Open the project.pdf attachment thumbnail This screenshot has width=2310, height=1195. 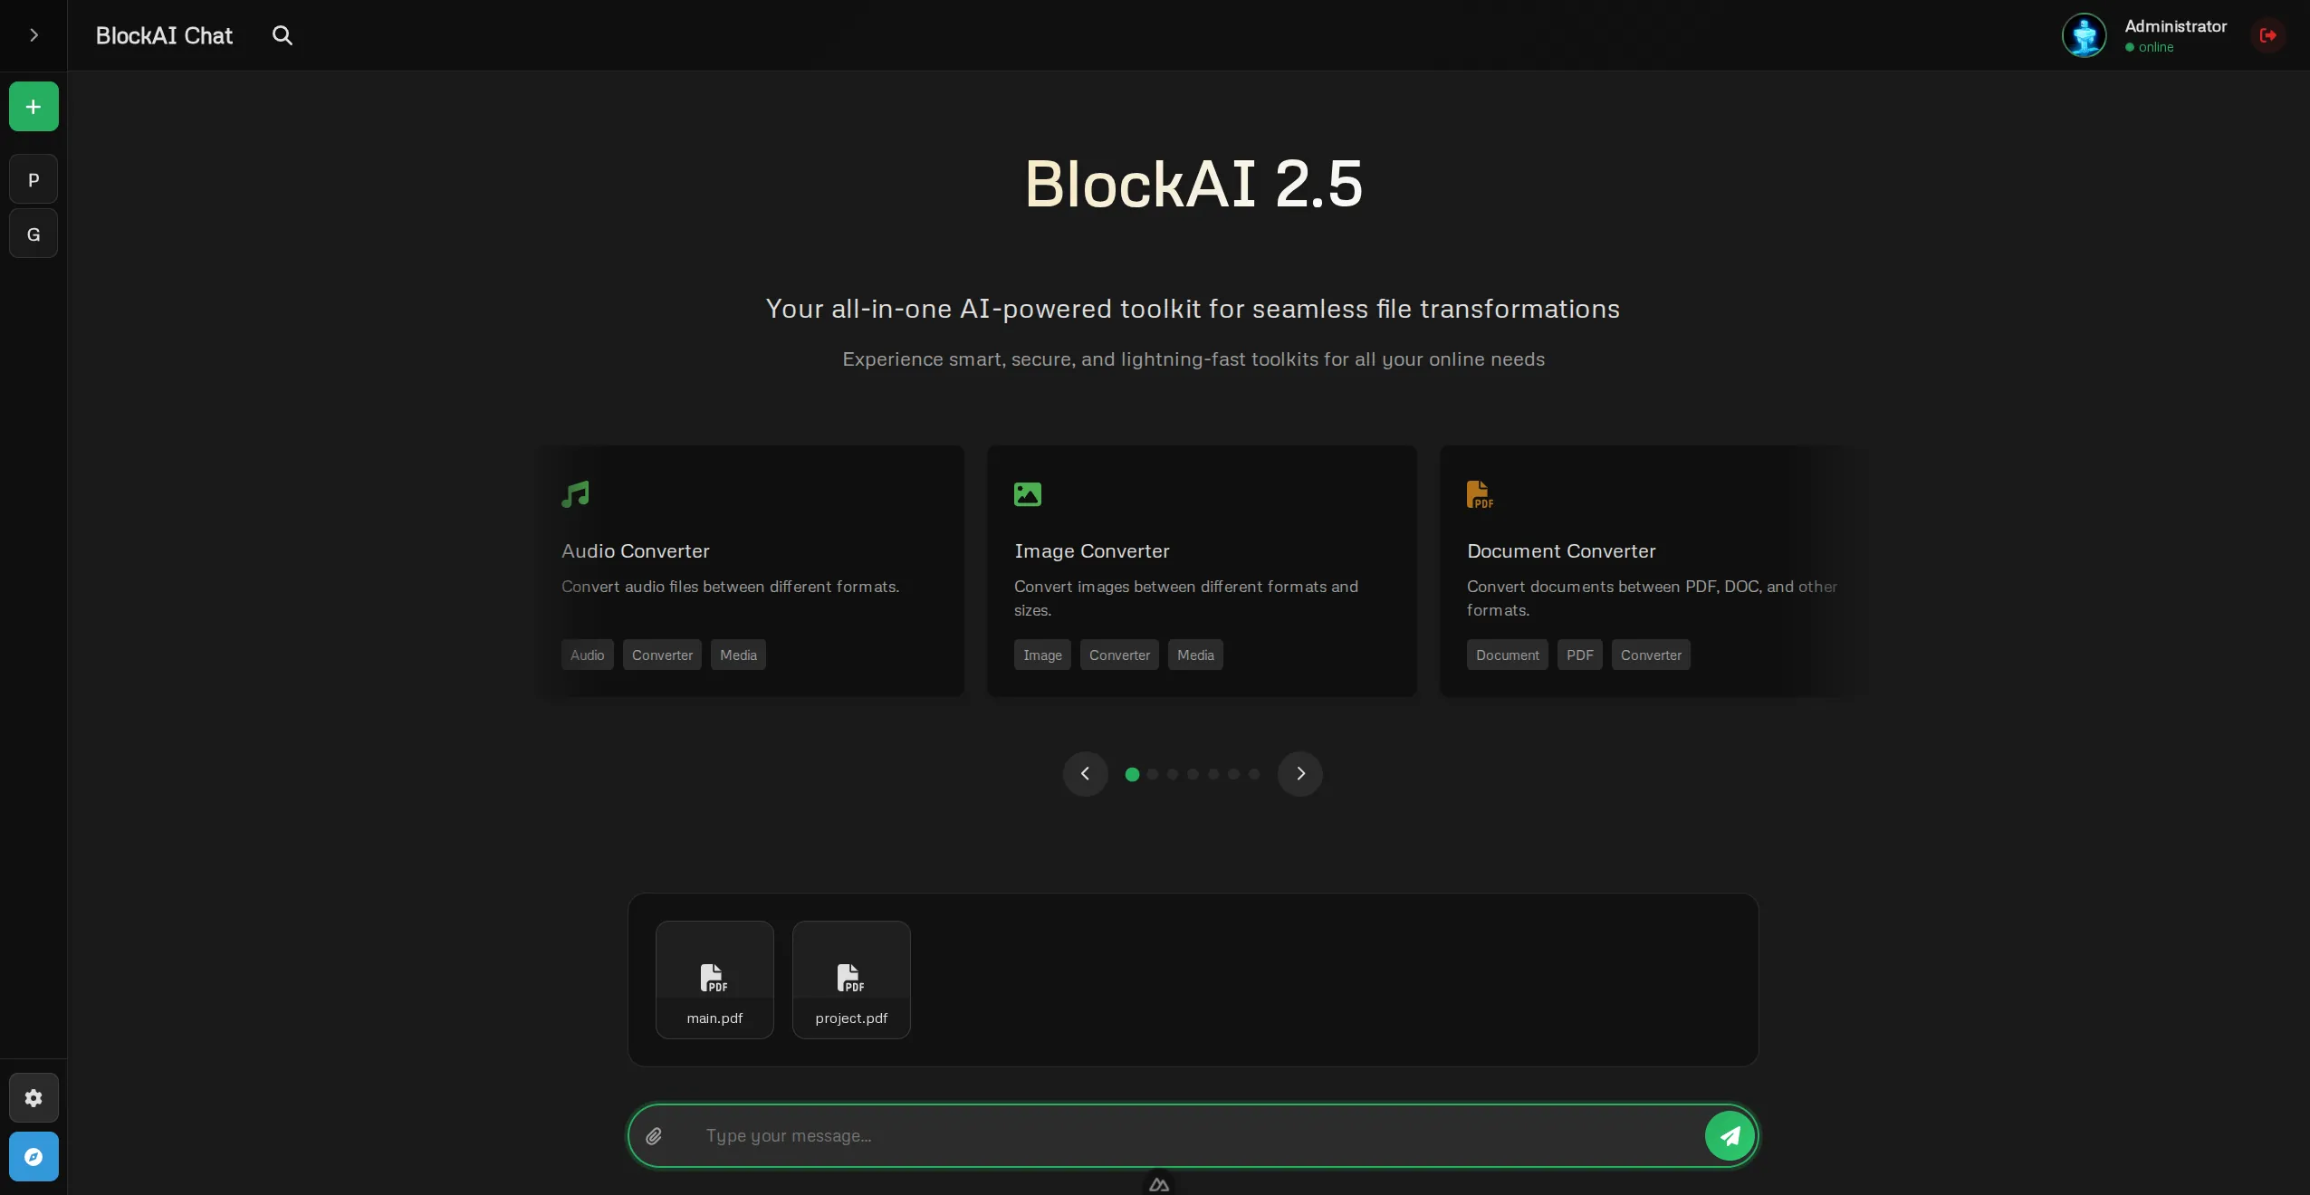[851, 980]
